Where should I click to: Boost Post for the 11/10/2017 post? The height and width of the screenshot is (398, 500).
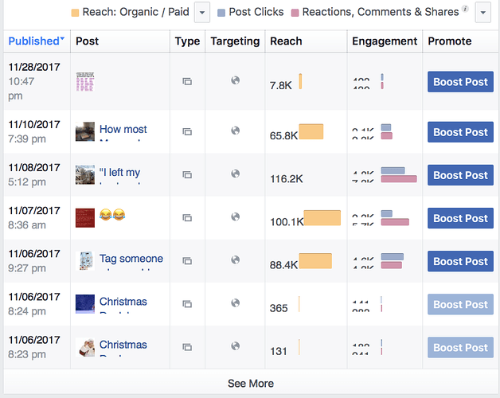click(x=460, y=132)
